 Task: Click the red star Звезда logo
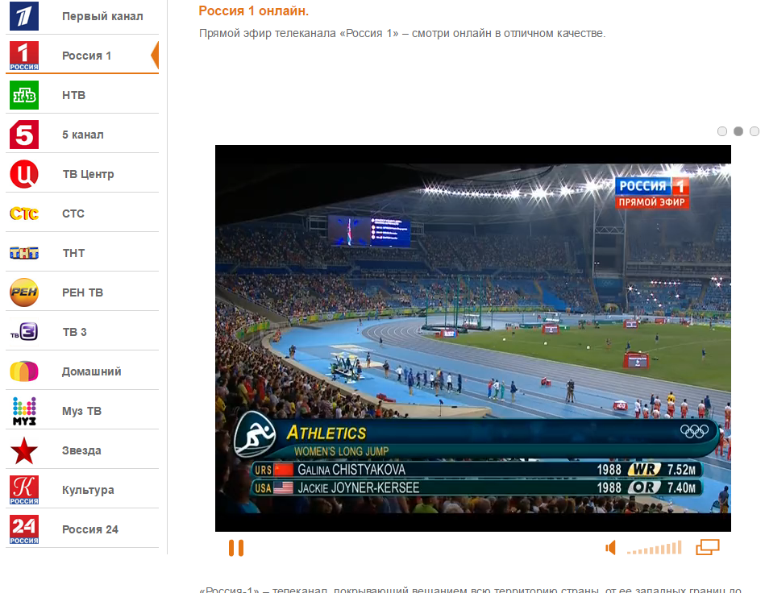(x=24, y=450)
